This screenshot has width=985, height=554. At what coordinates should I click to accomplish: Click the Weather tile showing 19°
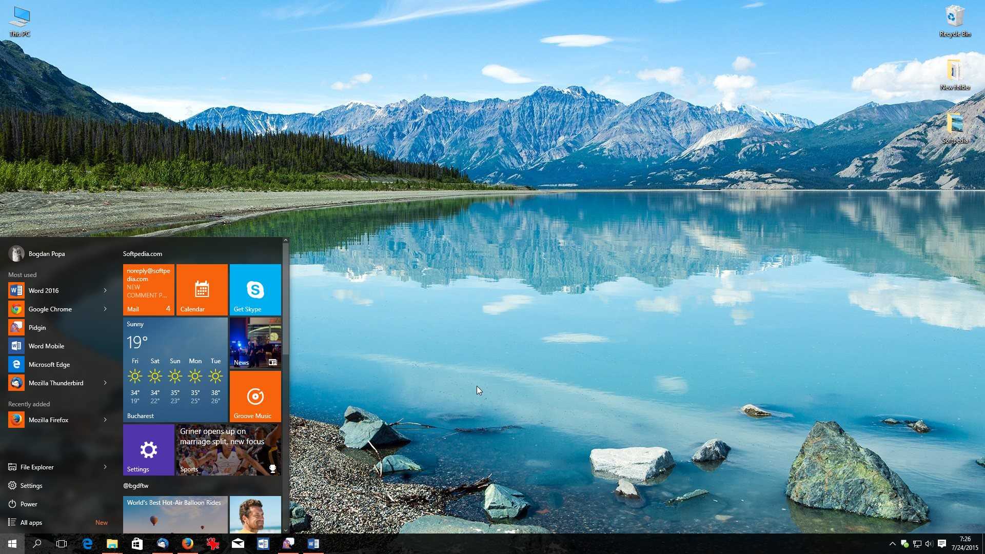[174, 369]
